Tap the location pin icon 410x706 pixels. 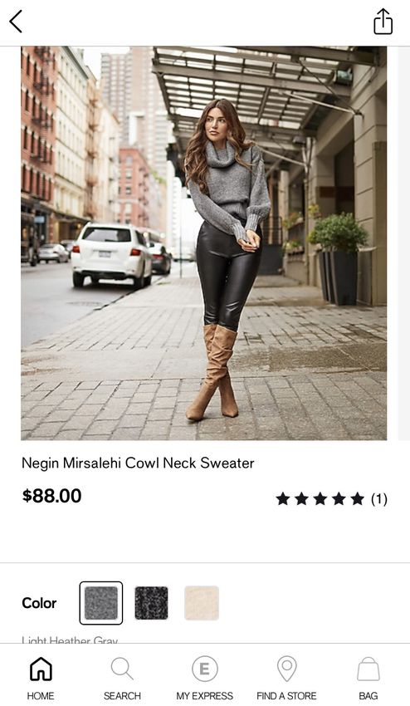(286, 669)
